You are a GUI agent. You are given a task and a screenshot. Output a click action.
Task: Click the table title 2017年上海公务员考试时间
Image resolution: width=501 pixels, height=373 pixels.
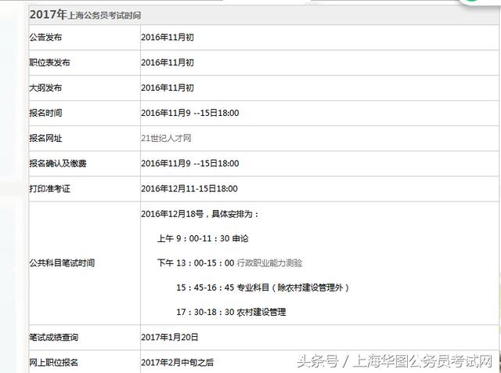(x=85, y=15)
